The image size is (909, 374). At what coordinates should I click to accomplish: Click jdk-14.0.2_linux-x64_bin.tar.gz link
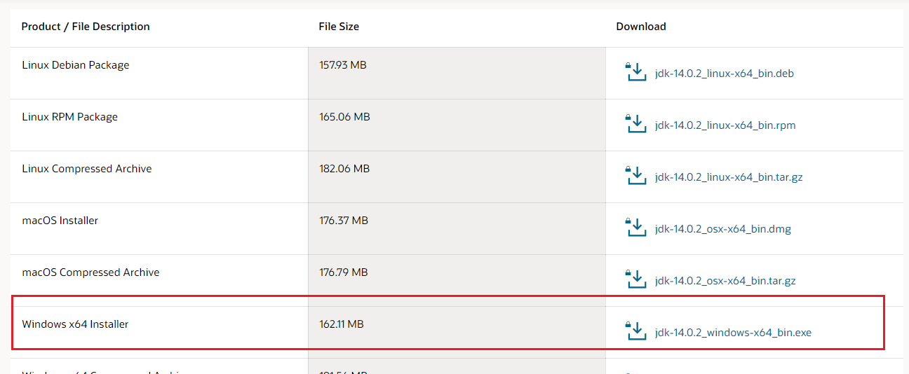click(x=728, y=177)
